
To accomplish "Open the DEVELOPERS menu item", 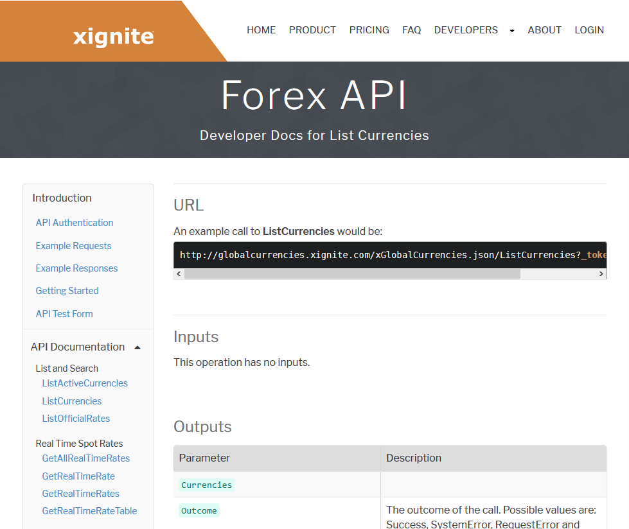I will [466, 30].
